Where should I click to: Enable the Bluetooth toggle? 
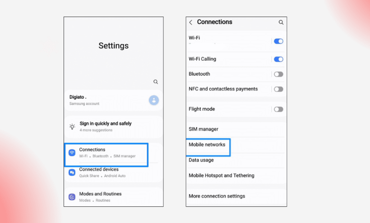[278, 74]
